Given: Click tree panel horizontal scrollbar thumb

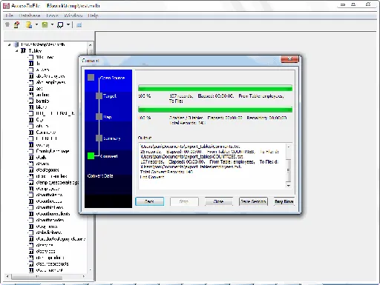Looking at the screenshot, I should click(36, 277).
